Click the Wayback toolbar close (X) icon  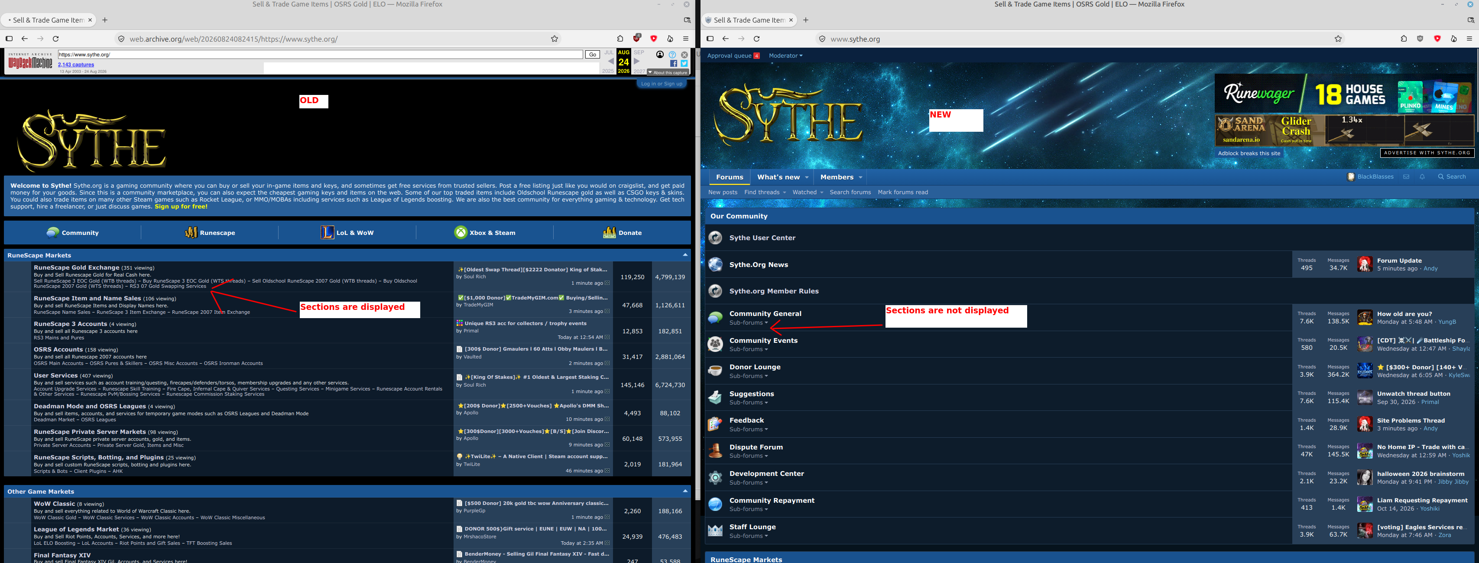tap(684, 55)
